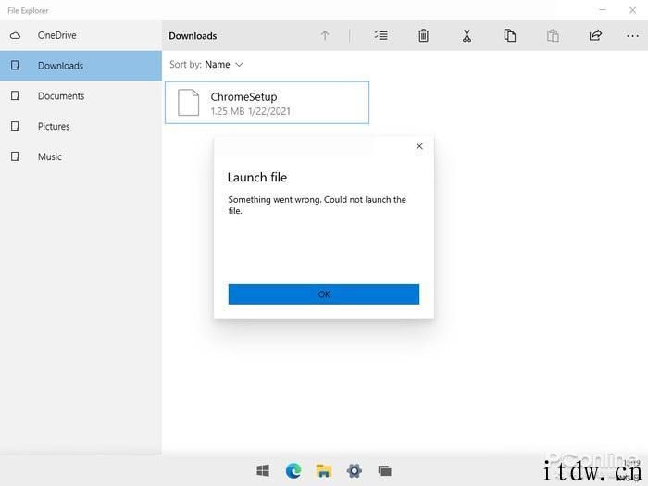Screen dimensions: 648x486
Task: Click the 'Launch file' dialog title
Action: (x=257, y=178)
